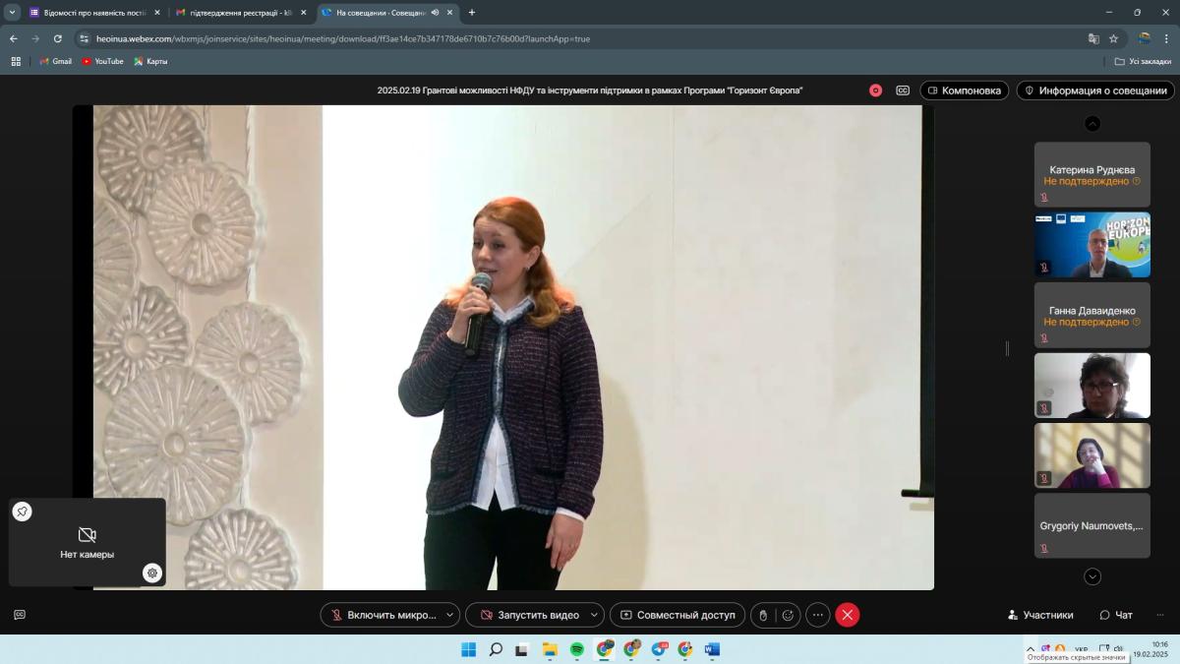The width and height of the screenshot is (1180, 664).
Task: Toggle closed captions with the top CC icon
Action: (x=903, y=91)
